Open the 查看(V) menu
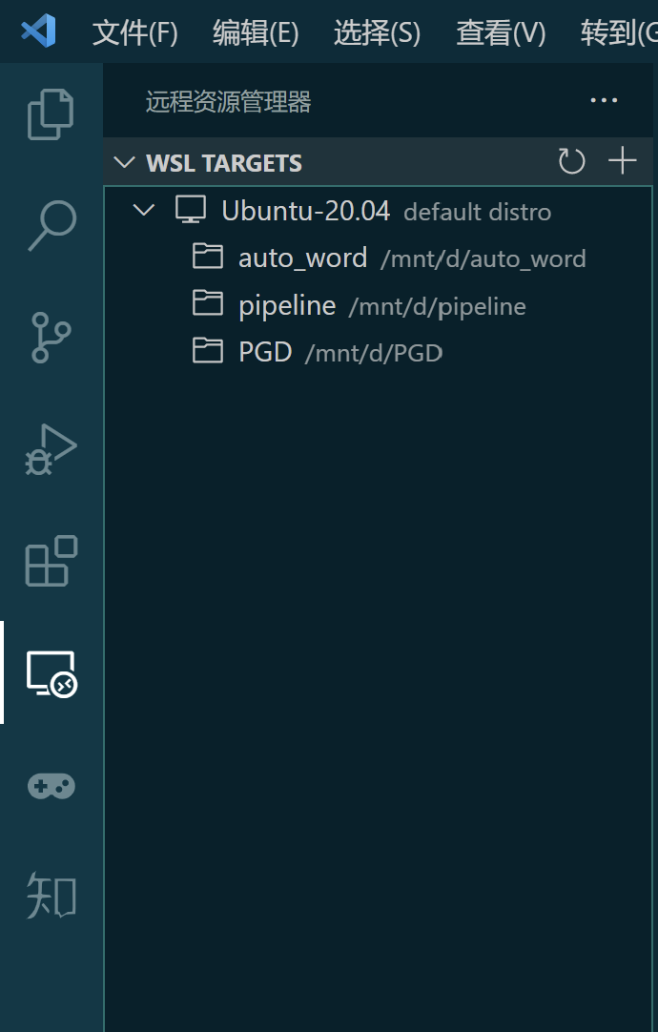This screenshot has height=1032, width=658. 500,31
